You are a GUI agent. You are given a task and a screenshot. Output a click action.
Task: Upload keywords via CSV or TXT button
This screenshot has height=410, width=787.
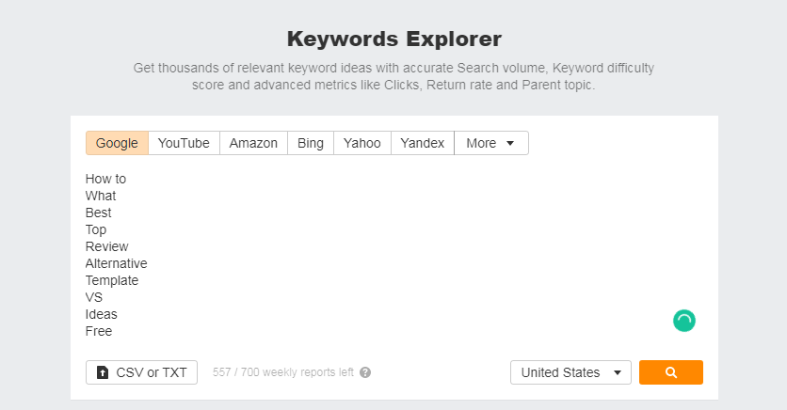(x=141, y=372)
